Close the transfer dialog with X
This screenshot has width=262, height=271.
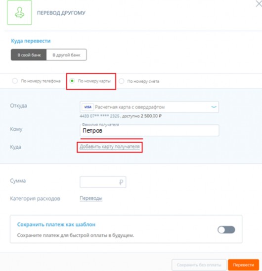click(x=259, y=3)
